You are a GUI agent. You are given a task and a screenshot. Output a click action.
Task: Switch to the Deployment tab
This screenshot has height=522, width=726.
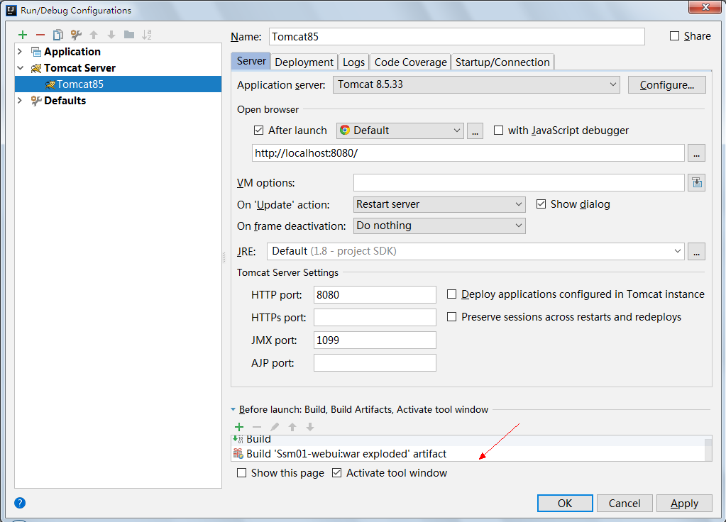304,62
